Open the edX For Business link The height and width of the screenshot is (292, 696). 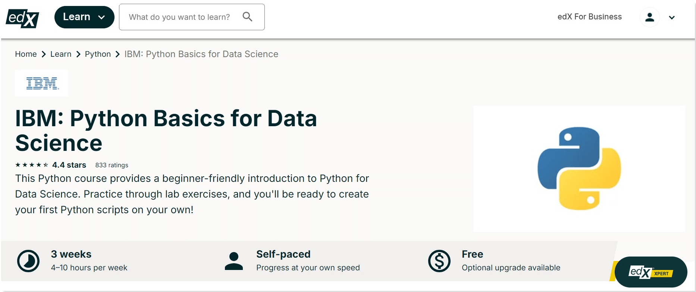point(589,17)
